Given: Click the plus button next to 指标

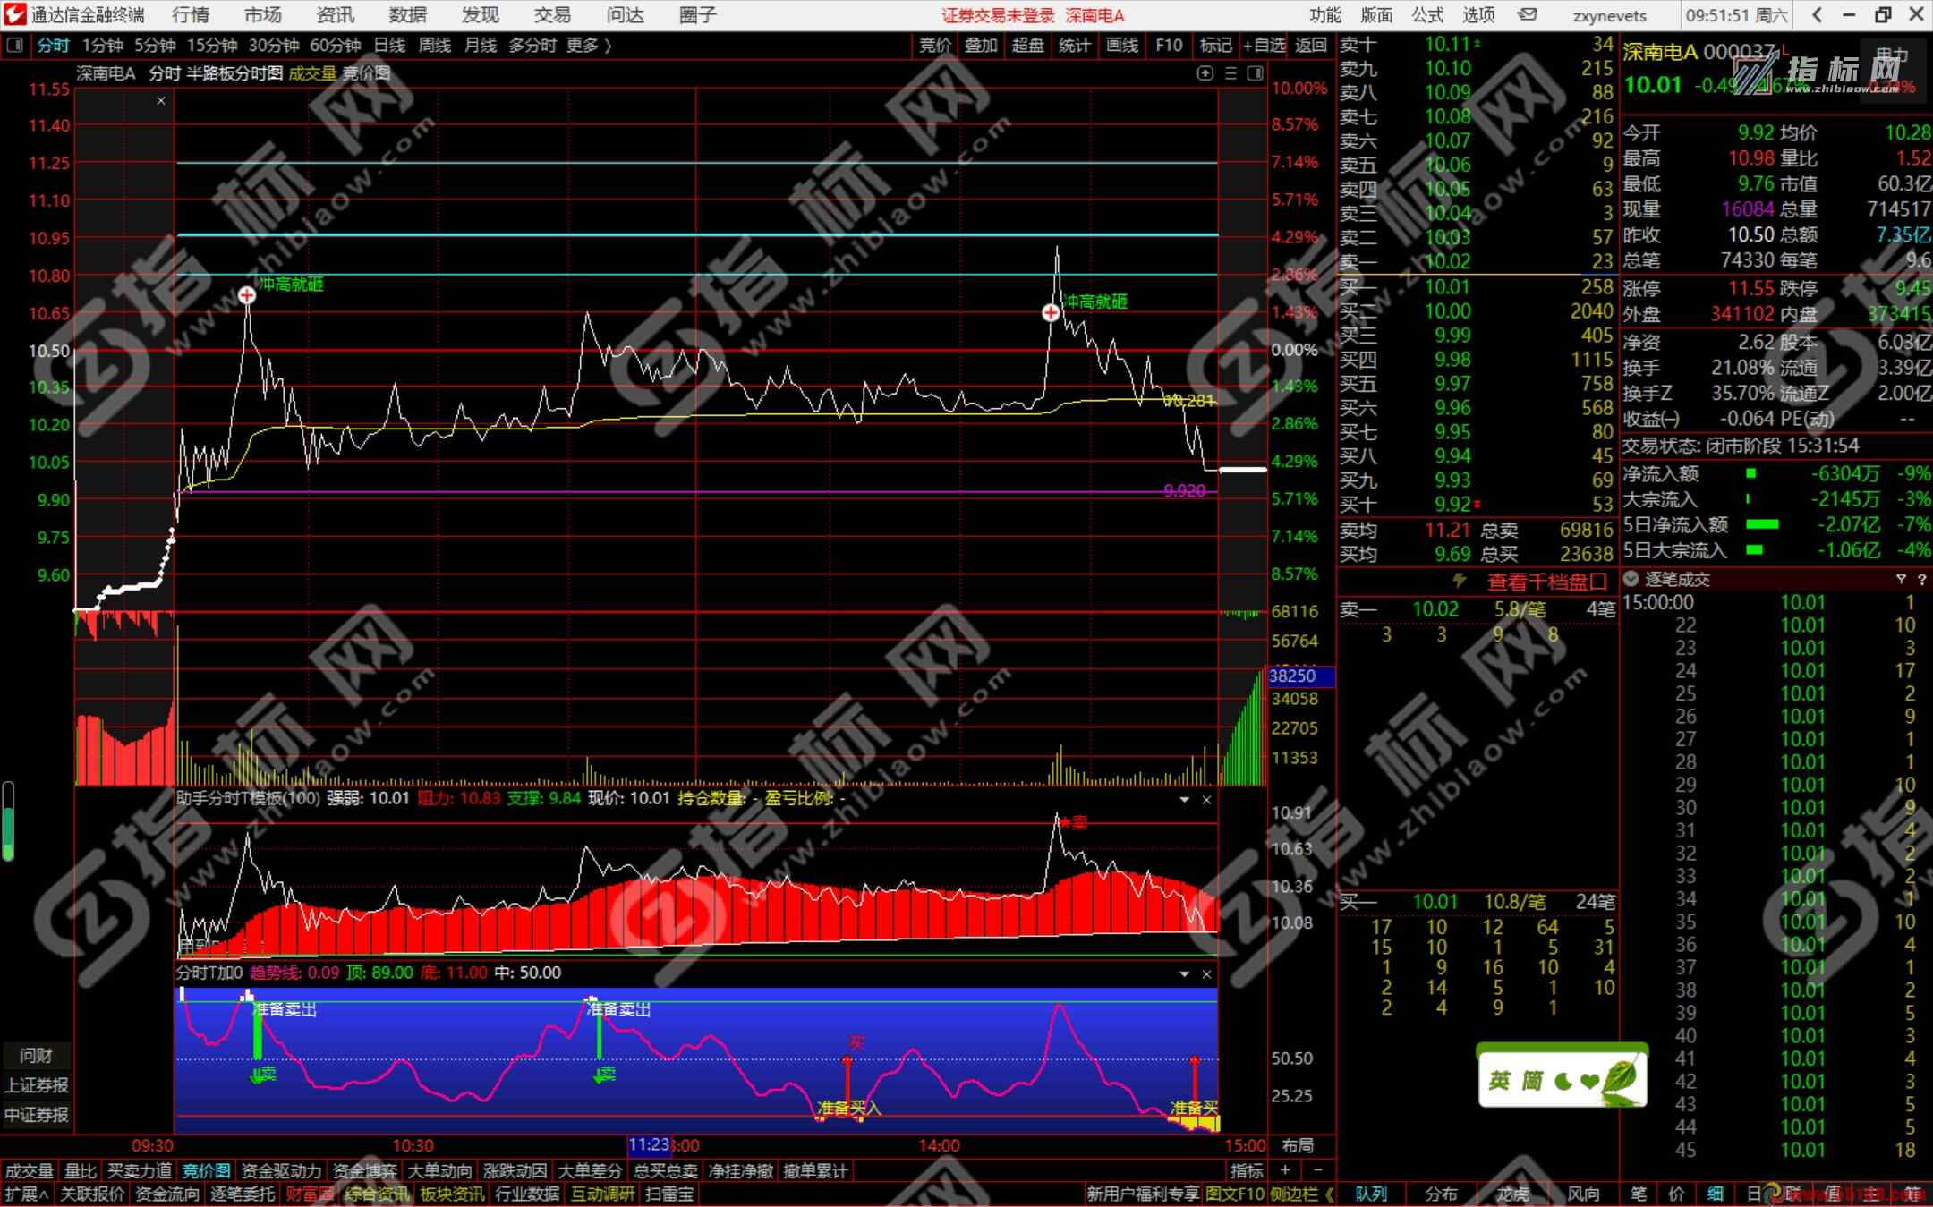Looking at the screenshot, I should click(x=1286, y=1170).
